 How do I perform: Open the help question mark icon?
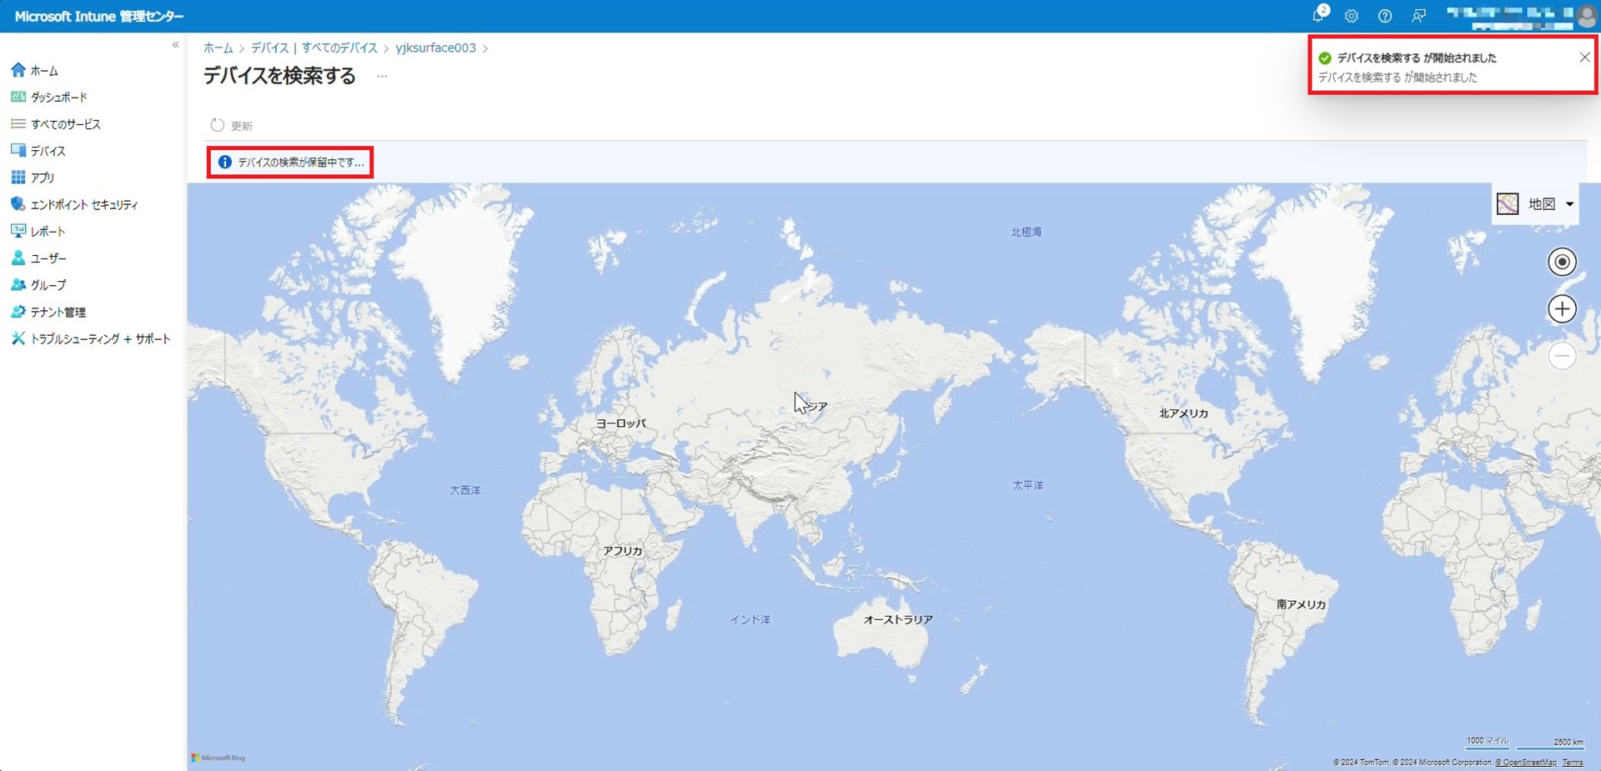1385,16
